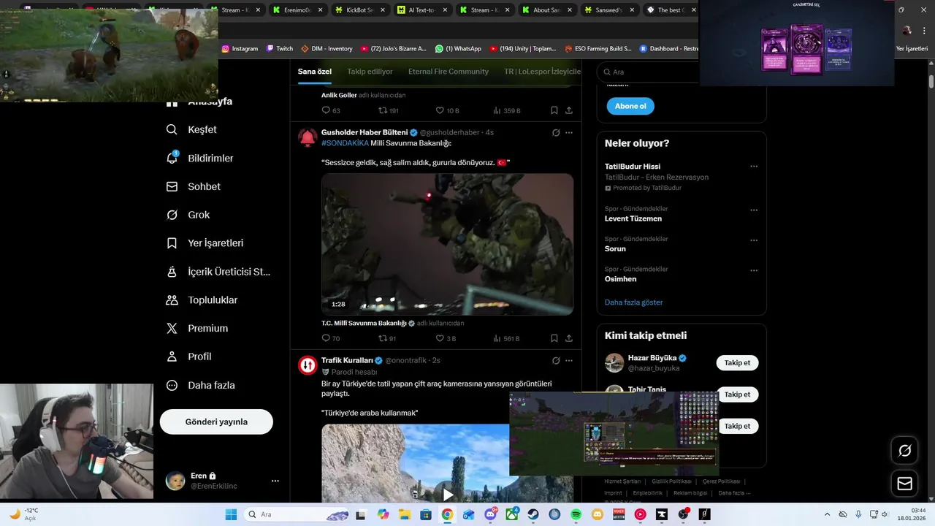935x526 pixels.
Task: Click Grok icon on Gusholder post header
Action: point(556,133)
